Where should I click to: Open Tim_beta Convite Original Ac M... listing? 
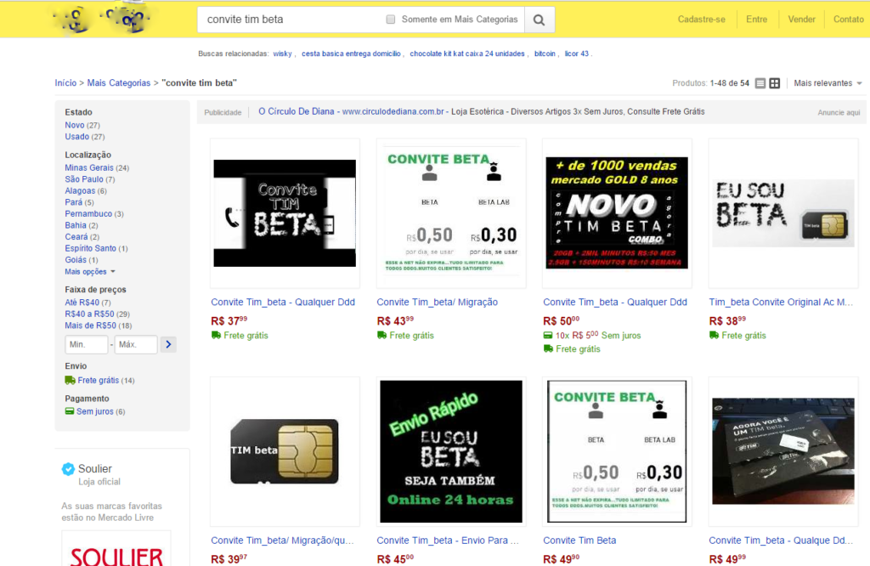pos(781,302)
